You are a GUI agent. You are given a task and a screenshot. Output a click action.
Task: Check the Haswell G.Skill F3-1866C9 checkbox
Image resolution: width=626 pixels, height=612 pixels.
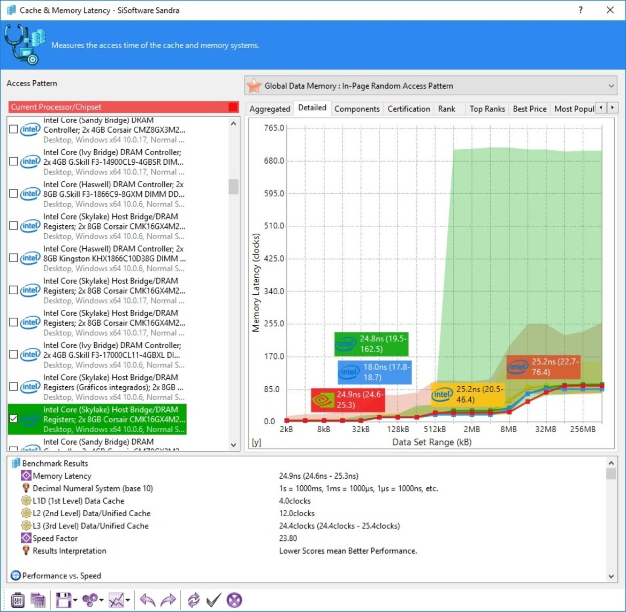point(13,193)
